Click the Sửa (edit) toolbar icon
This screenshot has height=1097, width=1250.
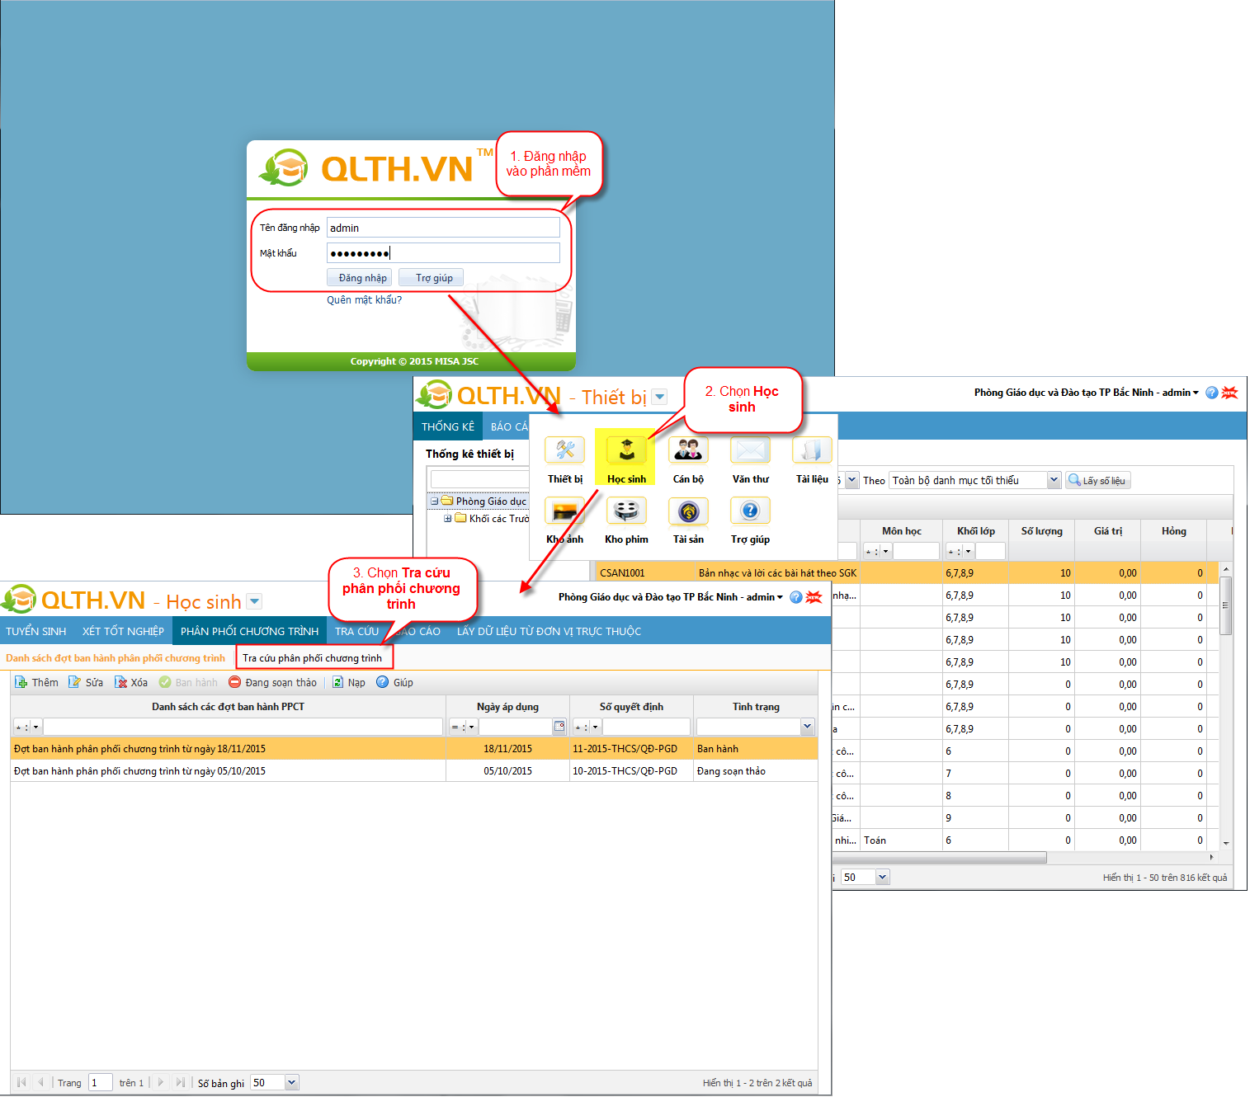coord(75,682)
